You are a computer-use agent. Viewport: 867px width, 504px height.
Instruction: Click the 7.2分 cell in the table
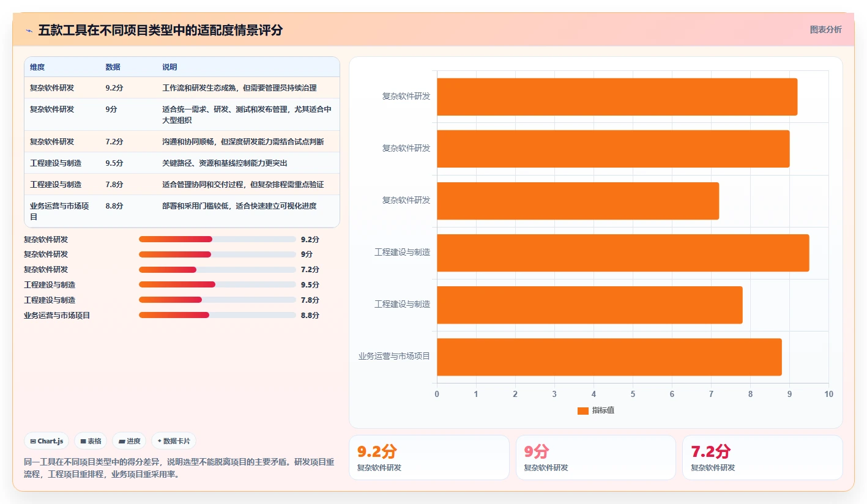pyautogui.click(x=114, y=141)
